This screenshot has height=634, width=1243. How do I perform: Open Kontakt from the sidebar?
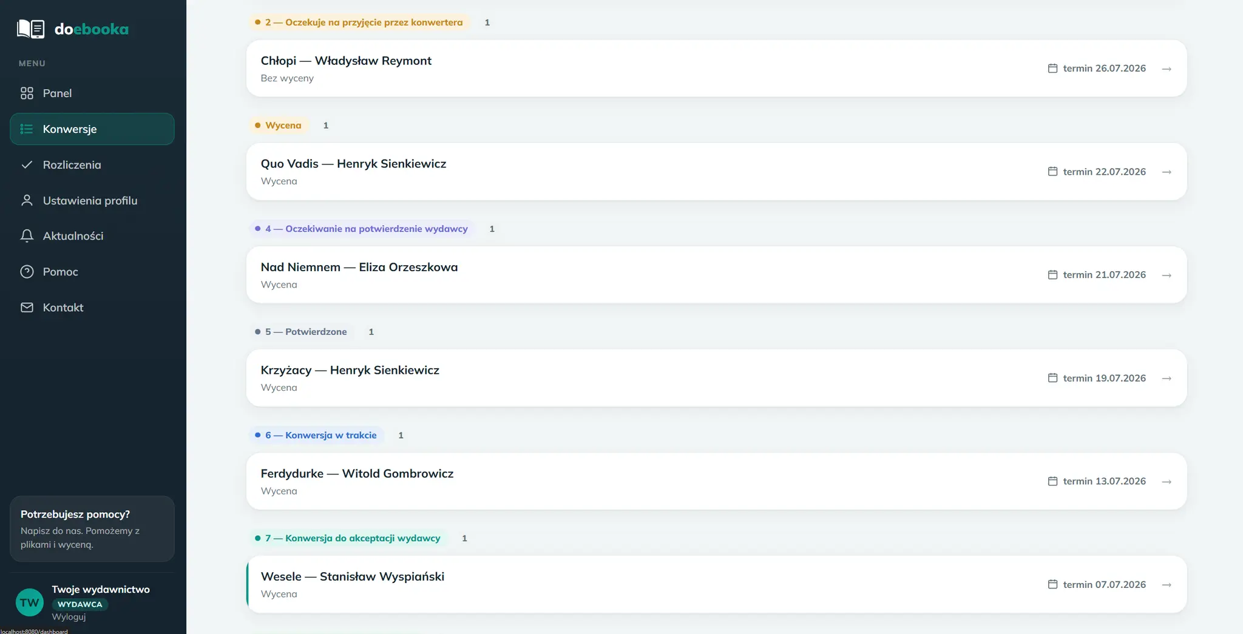(92, 308)
